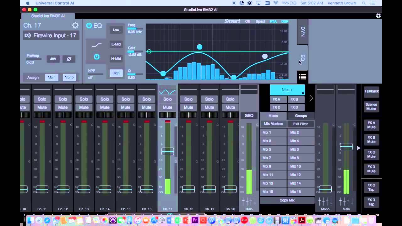Switch to the Mixes tab
Screen dimensions: 402x226
(x=273, y=116)
